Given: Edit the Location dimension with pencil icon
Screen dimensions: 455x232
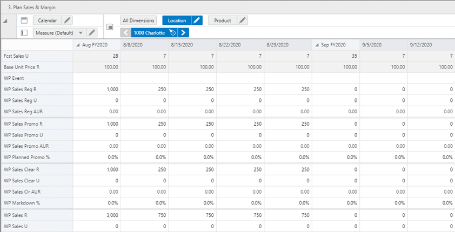Looking at the screenshot, I should [x=197, y=21].
